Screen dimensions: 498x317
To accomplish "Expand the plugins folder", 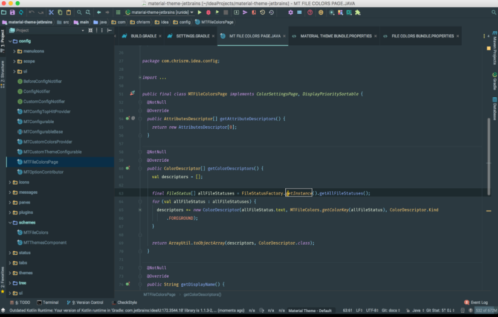I will click(x=10, y=213).
